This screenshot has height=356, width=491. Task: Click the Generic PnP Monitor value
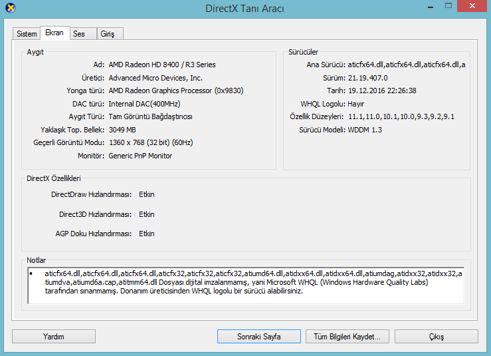[140, 156]
